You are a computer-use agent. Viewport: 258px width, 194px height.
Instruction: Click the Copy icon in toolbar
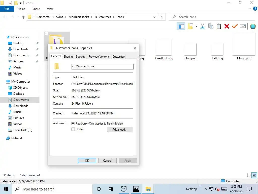click(x=210, y=26)
